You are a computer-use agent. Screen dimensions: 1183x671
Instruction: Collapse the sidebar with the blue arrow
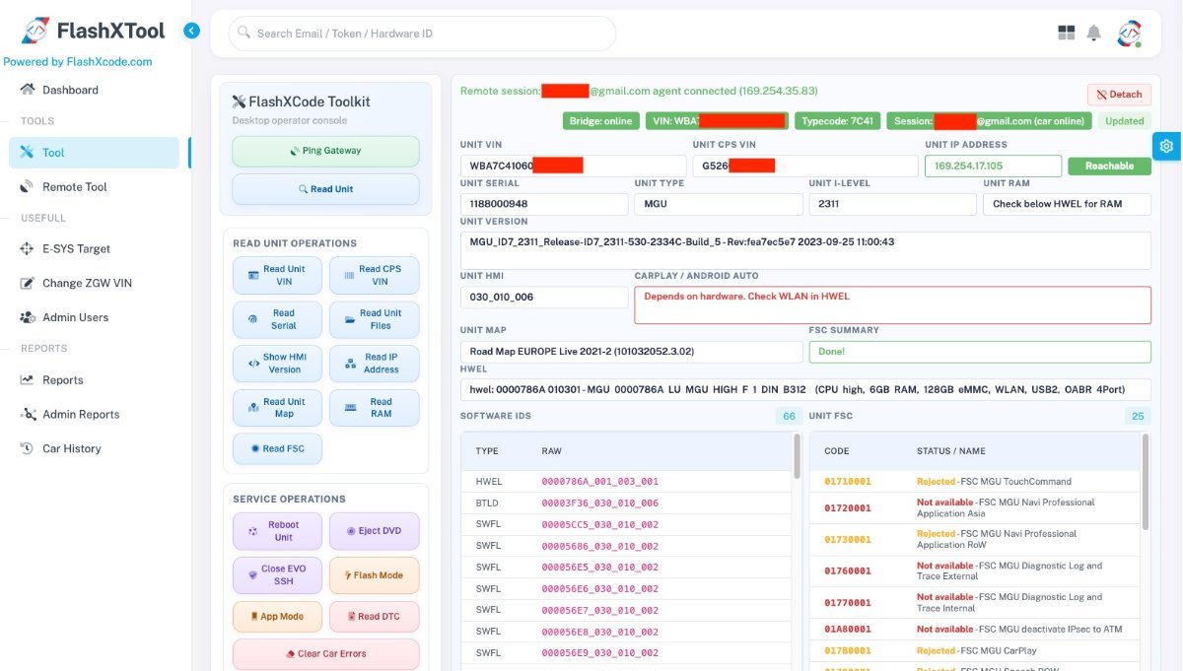191,31
